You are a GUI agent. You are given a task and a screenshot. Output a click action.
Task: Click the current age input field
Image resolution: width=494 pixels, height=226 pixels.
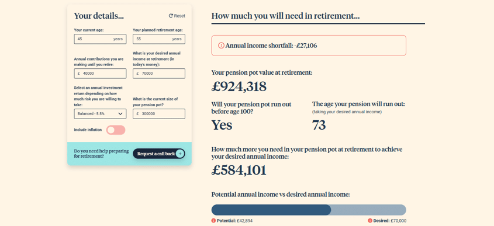100,39
